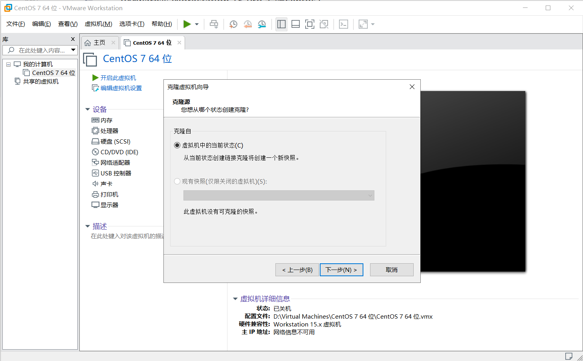583x361 pixels.
Task: Open the 查看(V) menu
Action: click(x=68, y=24)
